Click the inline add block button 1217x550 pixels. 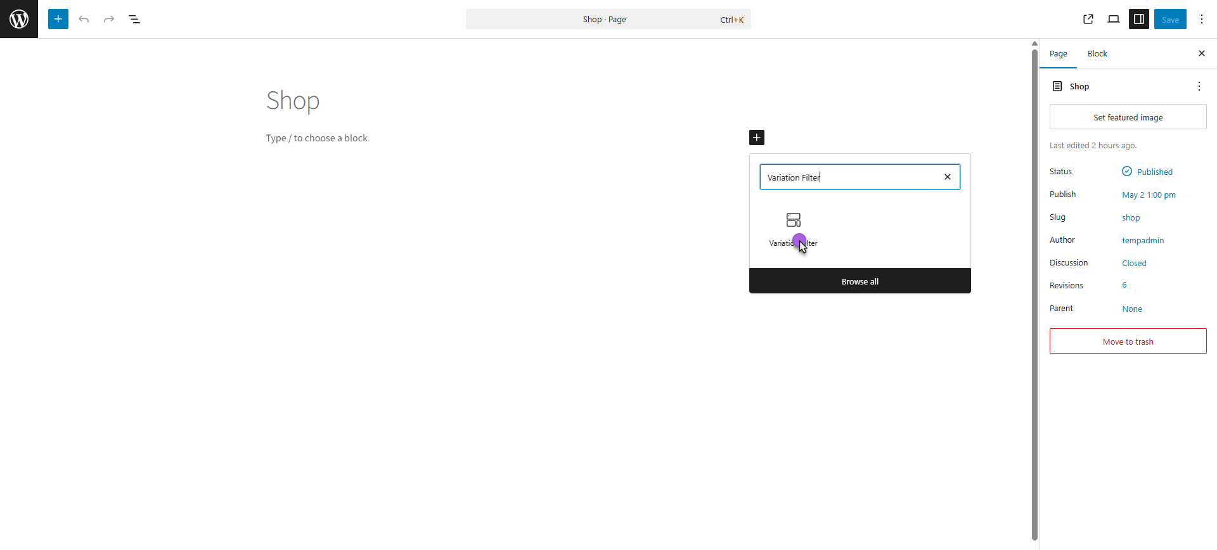coord(757,137)
